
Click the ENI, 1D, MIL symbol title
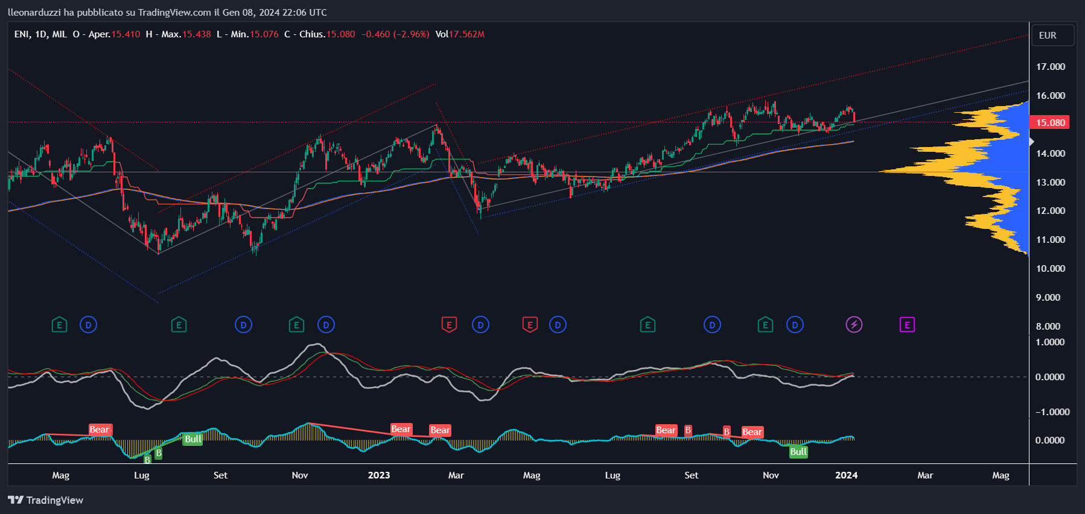(x=40, y=34)
